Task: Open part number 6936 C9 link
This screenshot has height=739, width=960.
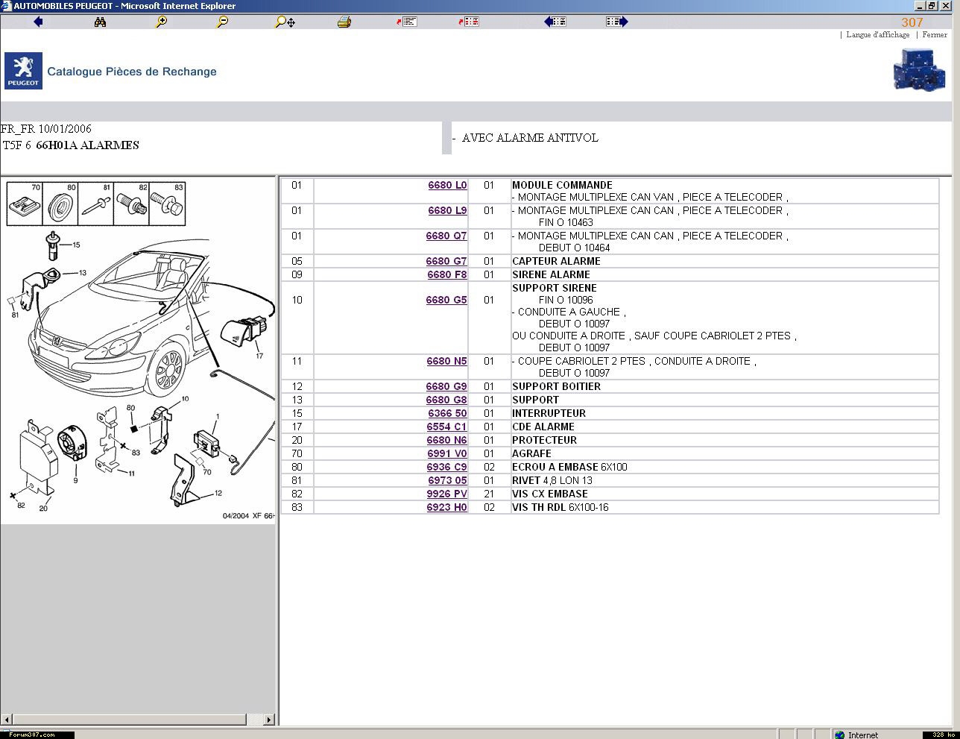Action: coord(447,467)
